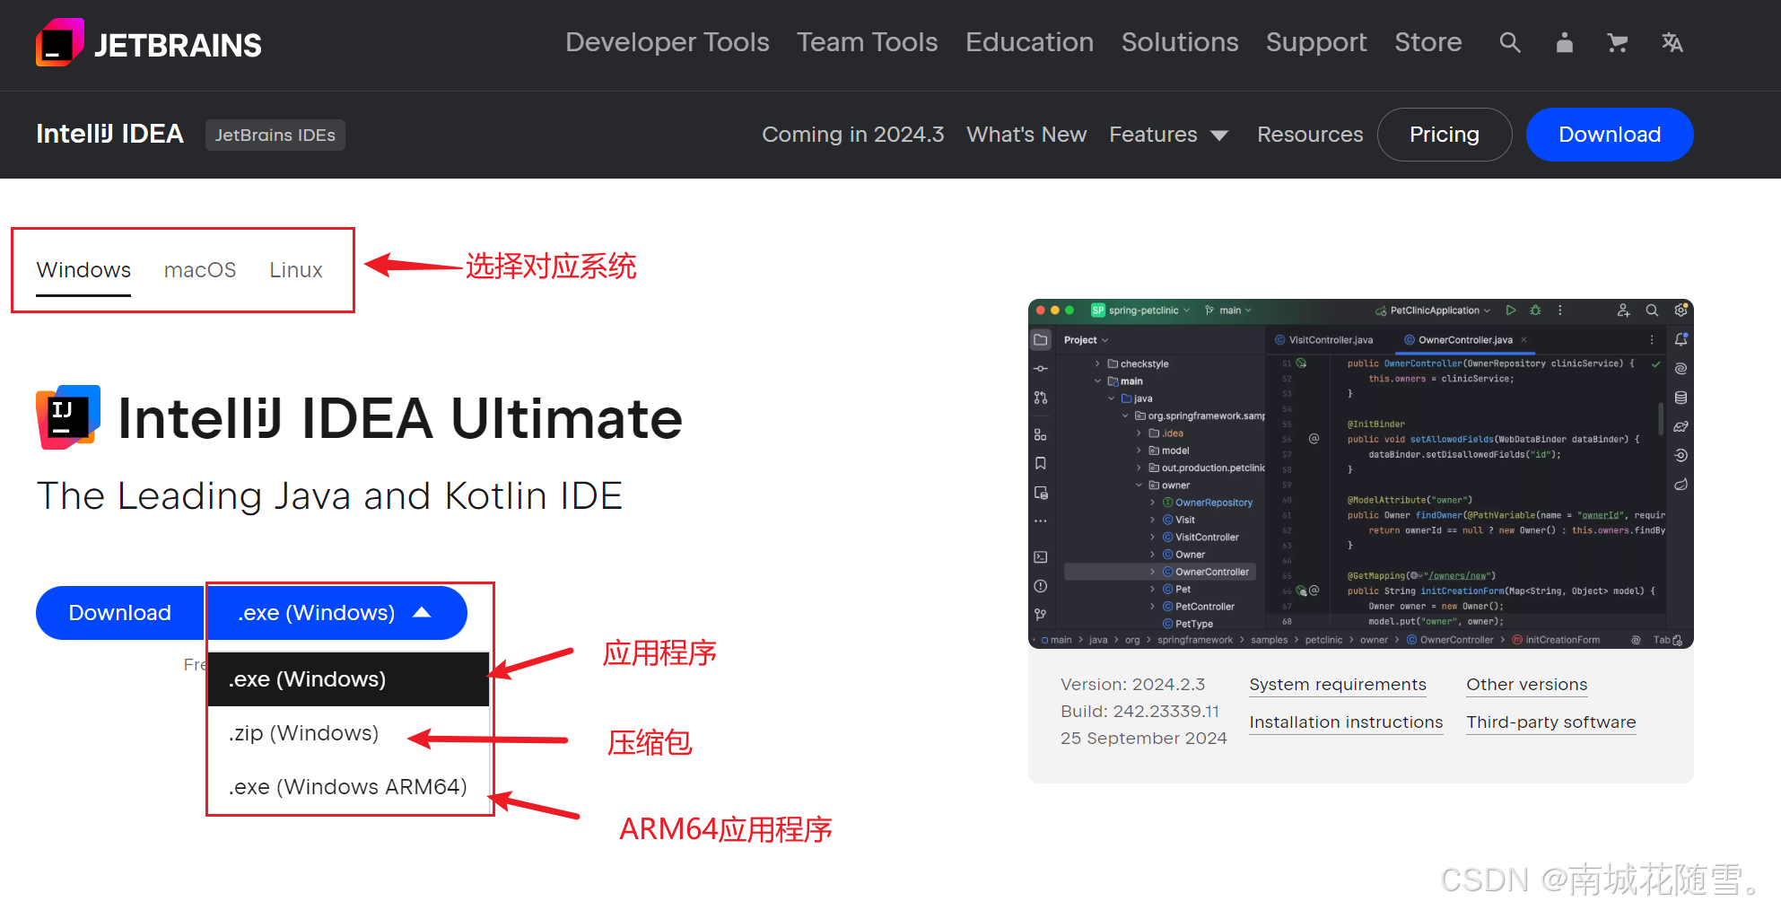Open Team Tools menu
This screenshot has width=1781, height=910.
tap(867, 42)
